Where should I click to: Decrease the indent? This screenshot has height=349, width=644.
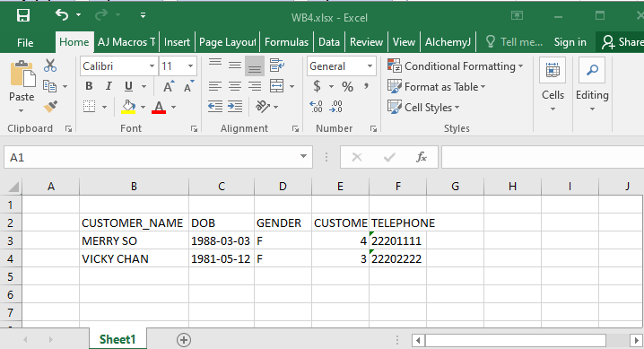point(214,107)
